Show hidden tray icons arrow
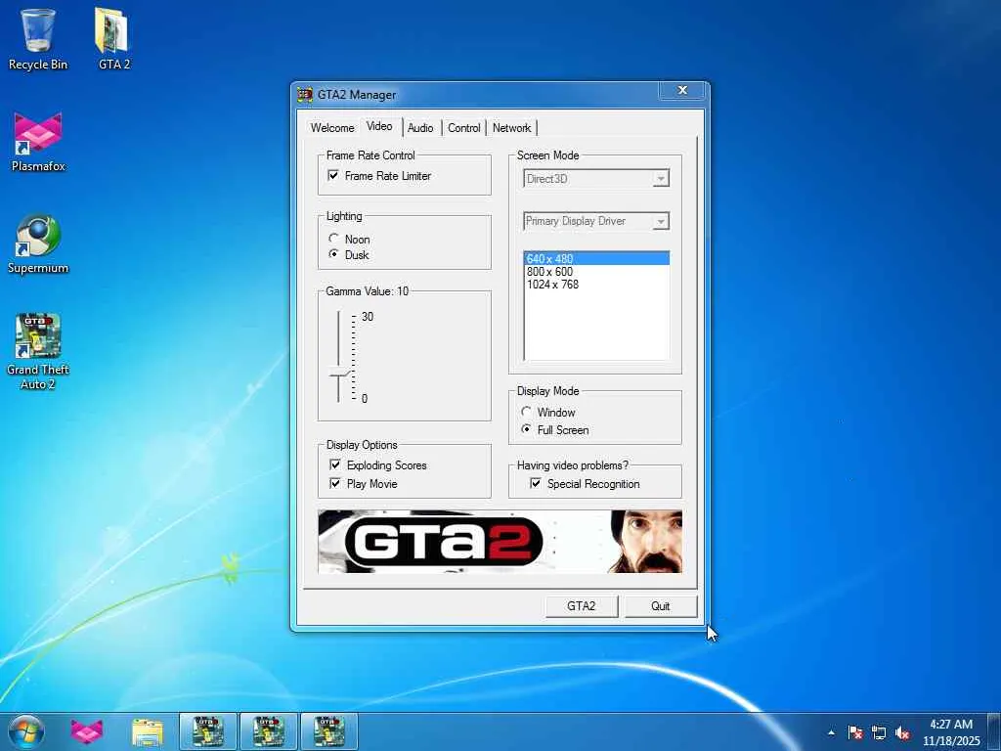The image size is (1001, 751). 831,732
